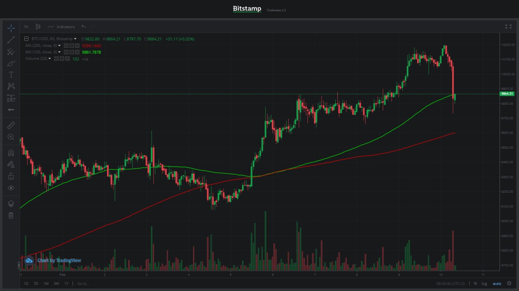Image resolution: width=519 pixels, height=291 pixels.
Task: Open MA 200 indicator settings
Action: [72, 46]
